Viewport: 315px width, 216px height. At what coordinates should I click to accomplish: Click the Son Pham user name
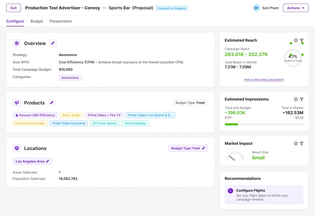pyautogui.click(x=270, y=8)
